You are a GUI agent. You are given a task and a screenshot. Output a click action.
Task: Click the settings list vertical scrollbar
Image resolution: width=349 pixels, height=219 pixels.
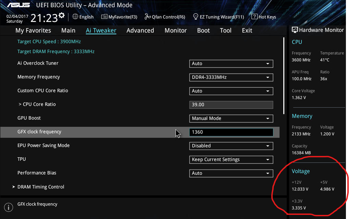pos(284,75)
